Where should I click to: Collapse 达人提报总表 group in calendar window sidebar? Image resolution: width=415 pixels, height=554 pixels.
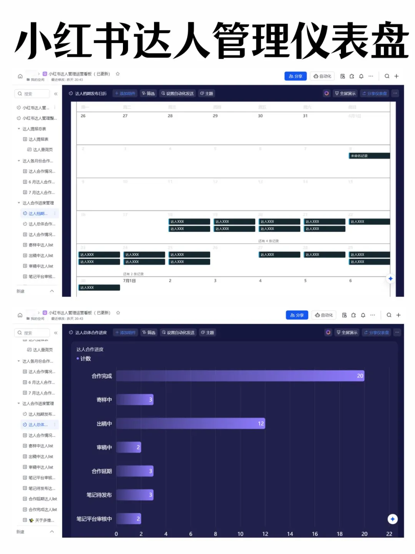(19, 129)
